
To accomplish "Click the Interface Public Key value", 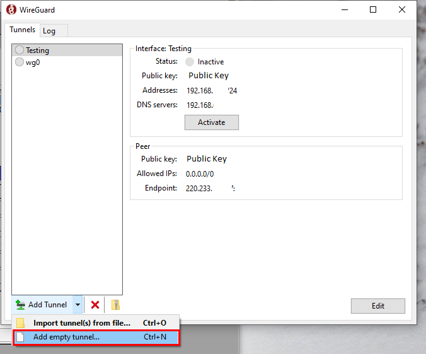I will 209,75.
